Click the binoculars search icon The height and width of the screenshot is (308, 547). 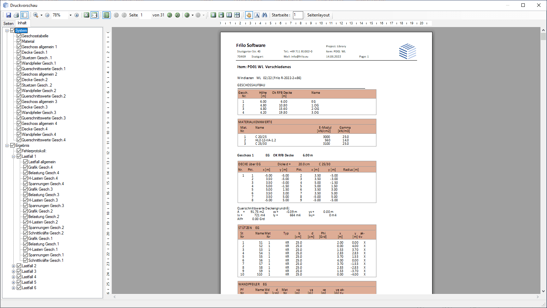point(265,15)
